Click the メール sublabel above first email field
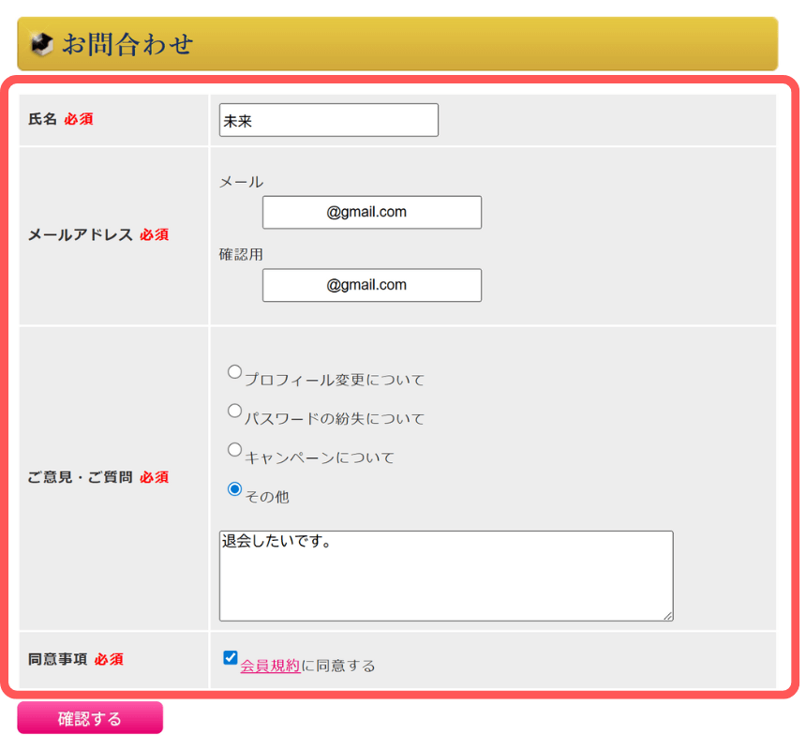This screenshot has width=806, height=750. (x=241, y=182)
